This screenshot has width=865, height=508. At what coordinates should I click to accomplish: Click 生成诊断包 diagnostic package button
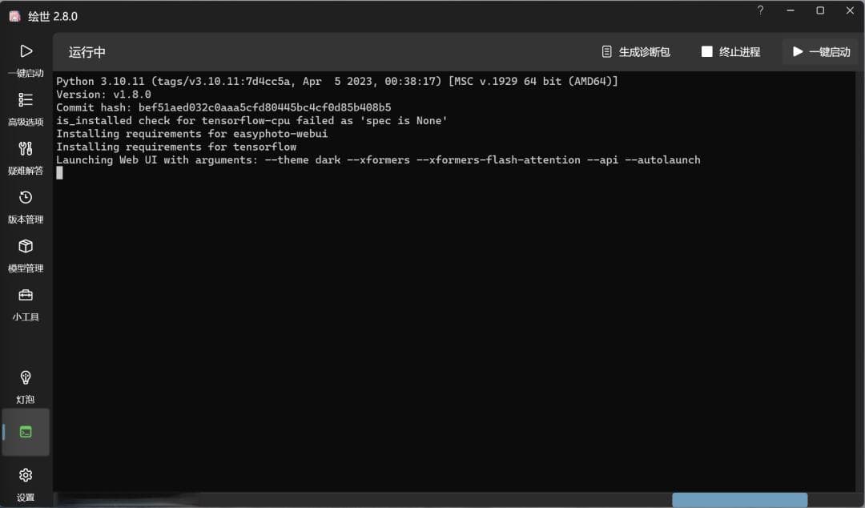coord(635,52)
